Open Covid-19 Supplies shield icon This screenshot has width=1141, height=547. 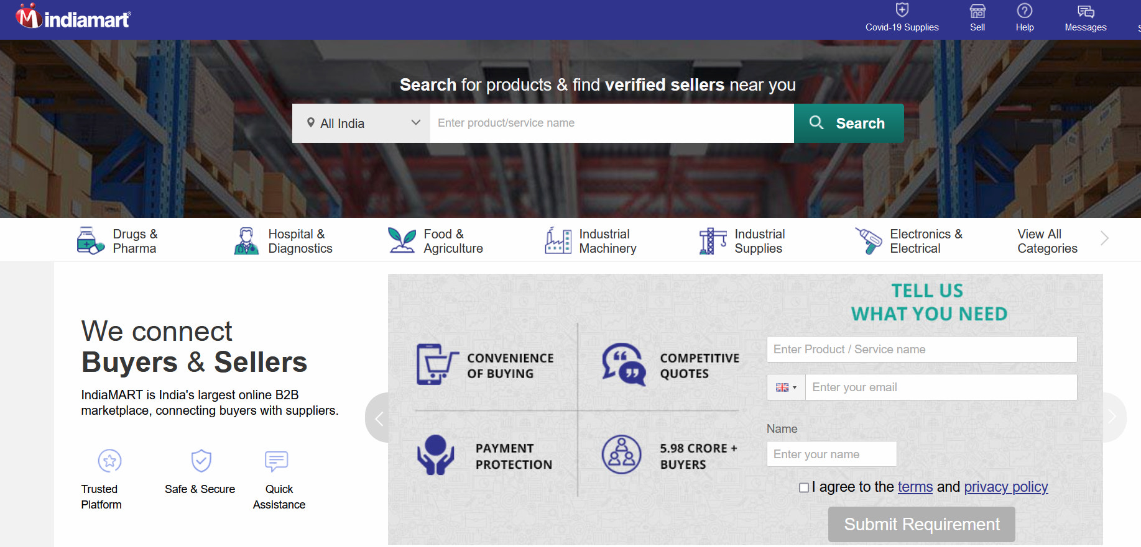pos(902,11)
